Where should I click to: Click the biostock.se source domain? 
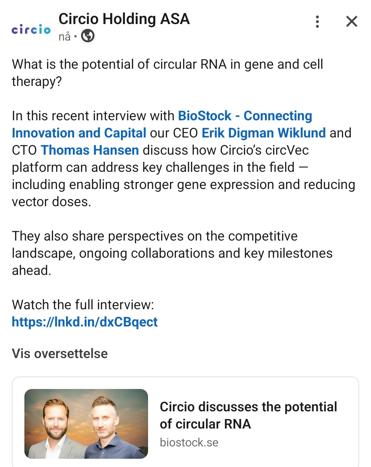tap(189, 442)
